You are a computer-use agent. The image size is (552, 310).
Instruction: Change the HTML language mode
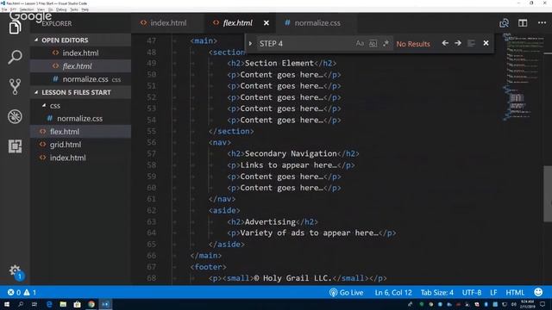515,293
